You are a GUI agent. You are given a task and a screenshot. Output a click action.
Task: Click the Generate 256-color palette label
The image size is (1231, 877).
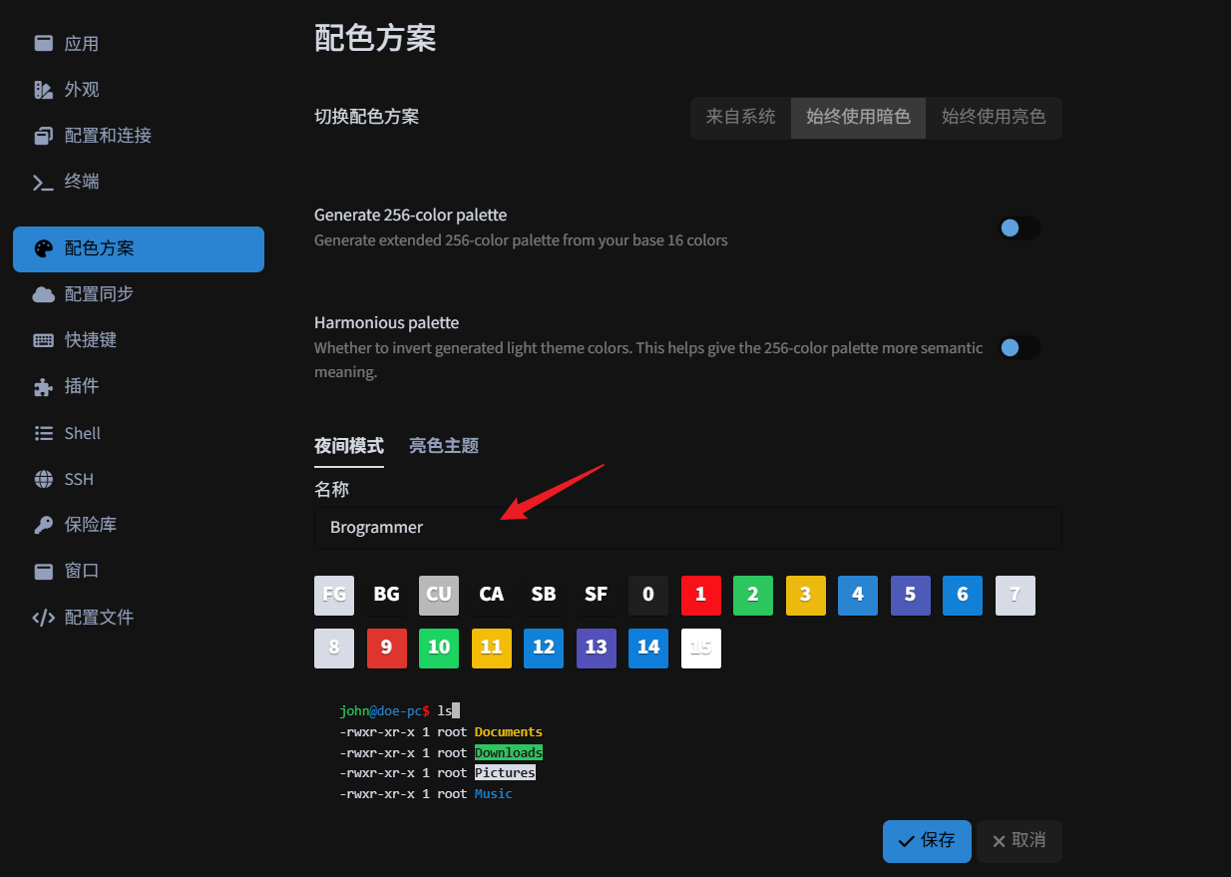(x=410, y=215)
